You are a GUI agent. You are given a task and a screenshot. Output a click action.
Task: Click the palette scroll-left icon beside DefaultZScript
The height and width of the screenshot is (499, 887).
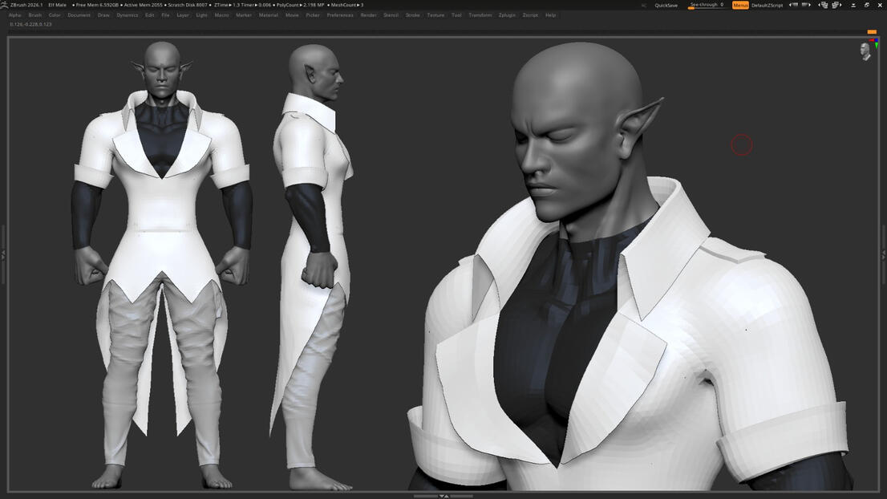[x=794, y=5]
